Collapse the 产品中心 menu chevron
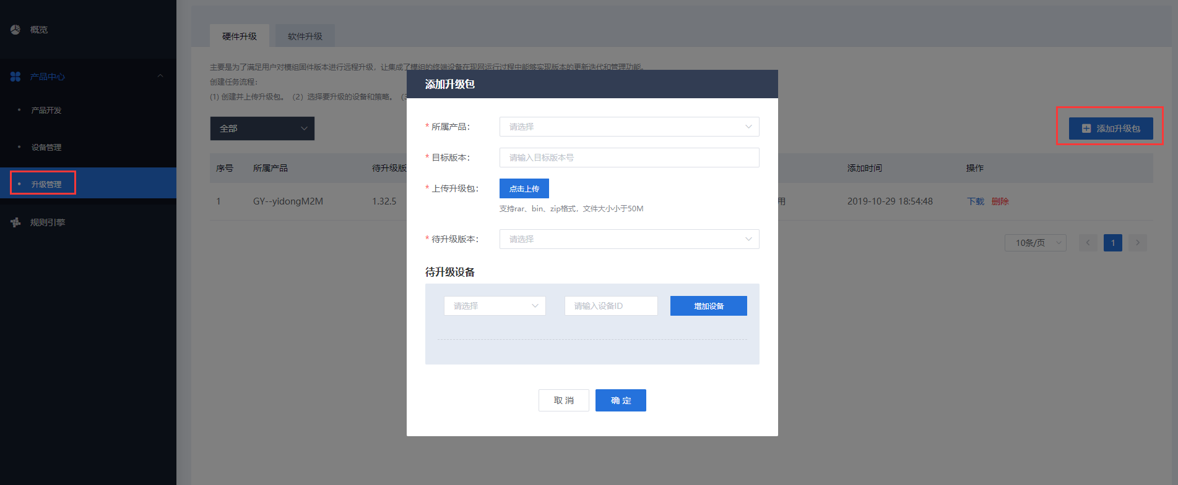 point(160,76)
